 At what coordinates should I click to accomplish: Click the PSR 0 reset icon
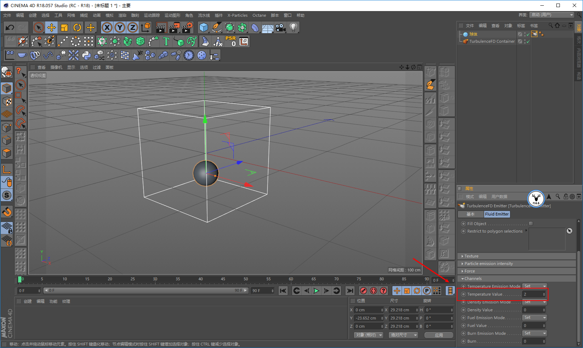pyautogui.click(x=230, y=41)
